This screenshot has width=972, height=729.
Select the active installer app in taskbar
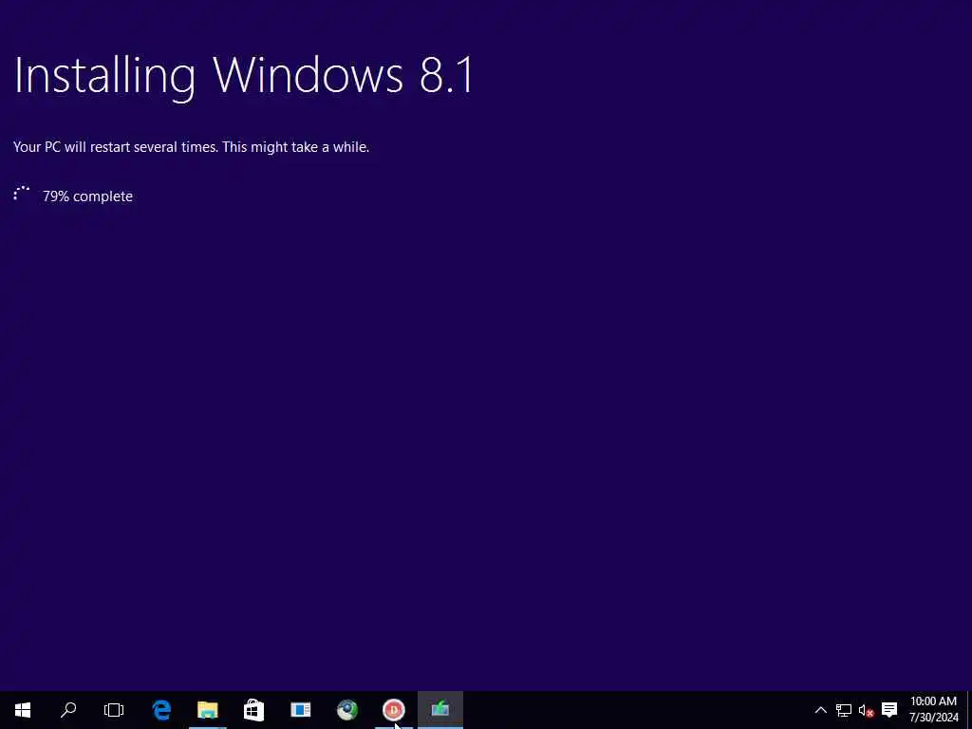click(x=440, y=710)
